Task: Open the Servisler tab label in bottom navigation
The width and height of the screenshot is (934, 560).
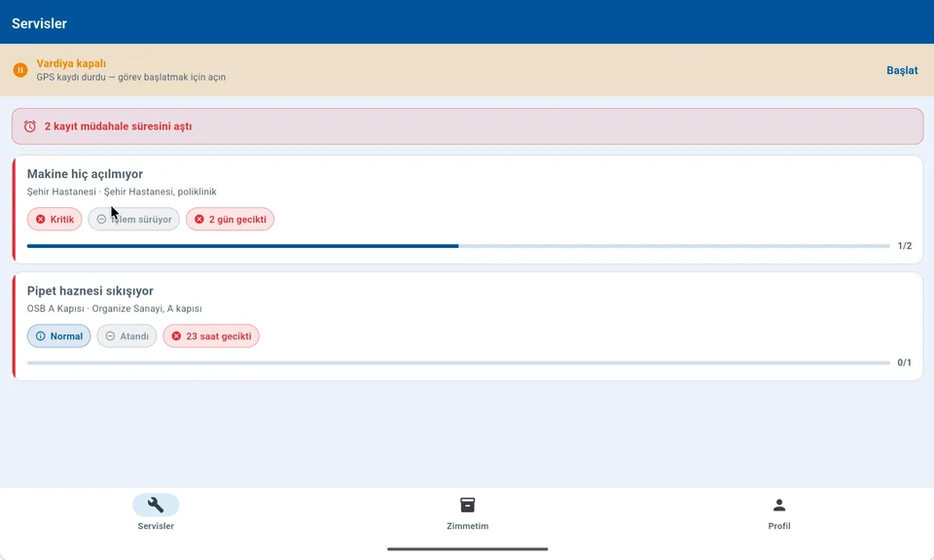Action: tap(156, 526)
